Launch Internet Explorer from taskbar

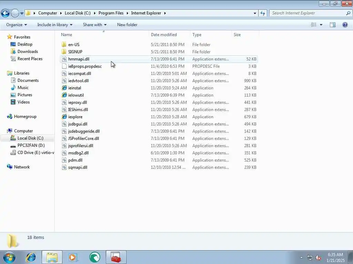(31, 257)
